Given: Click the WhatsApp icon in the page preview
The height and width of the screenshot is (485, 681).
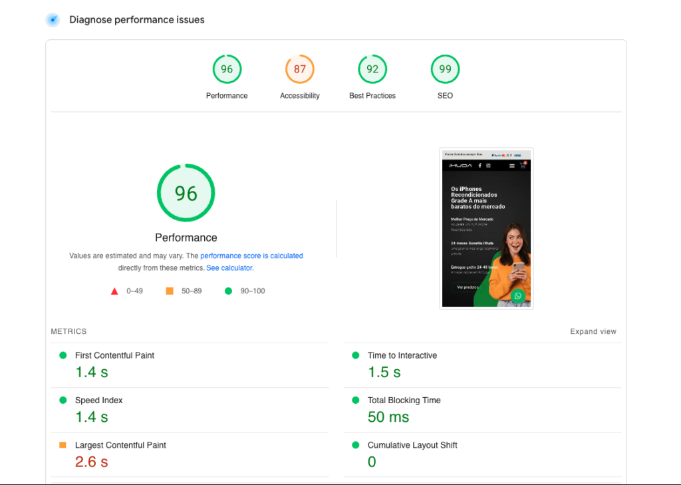Looking at the screenshot, I should point(518,295).
